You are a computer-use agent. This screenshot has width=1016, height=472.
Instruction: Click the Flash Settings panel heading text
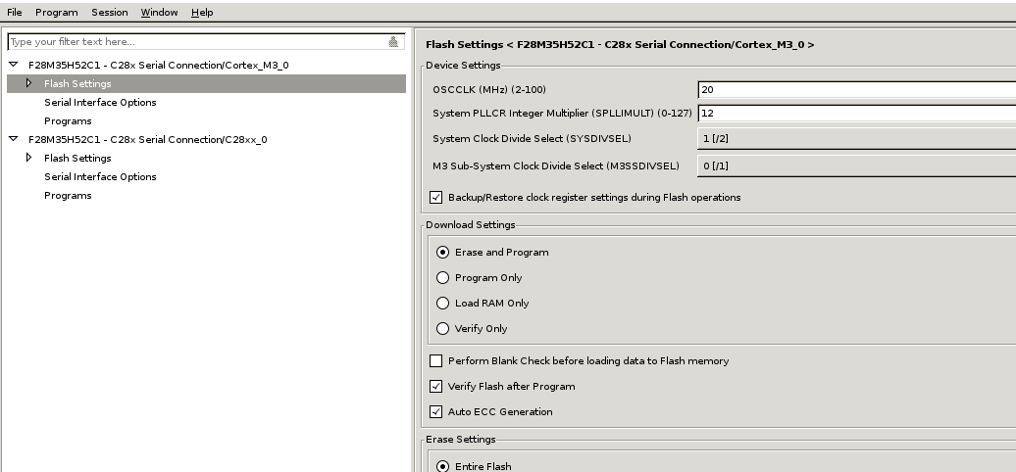point(620,45)
